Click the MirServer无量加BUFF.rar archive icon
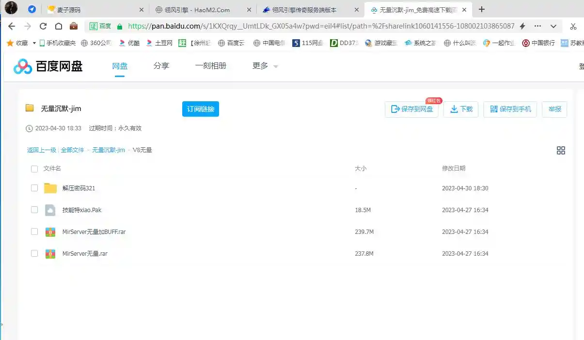 point(50,232)
